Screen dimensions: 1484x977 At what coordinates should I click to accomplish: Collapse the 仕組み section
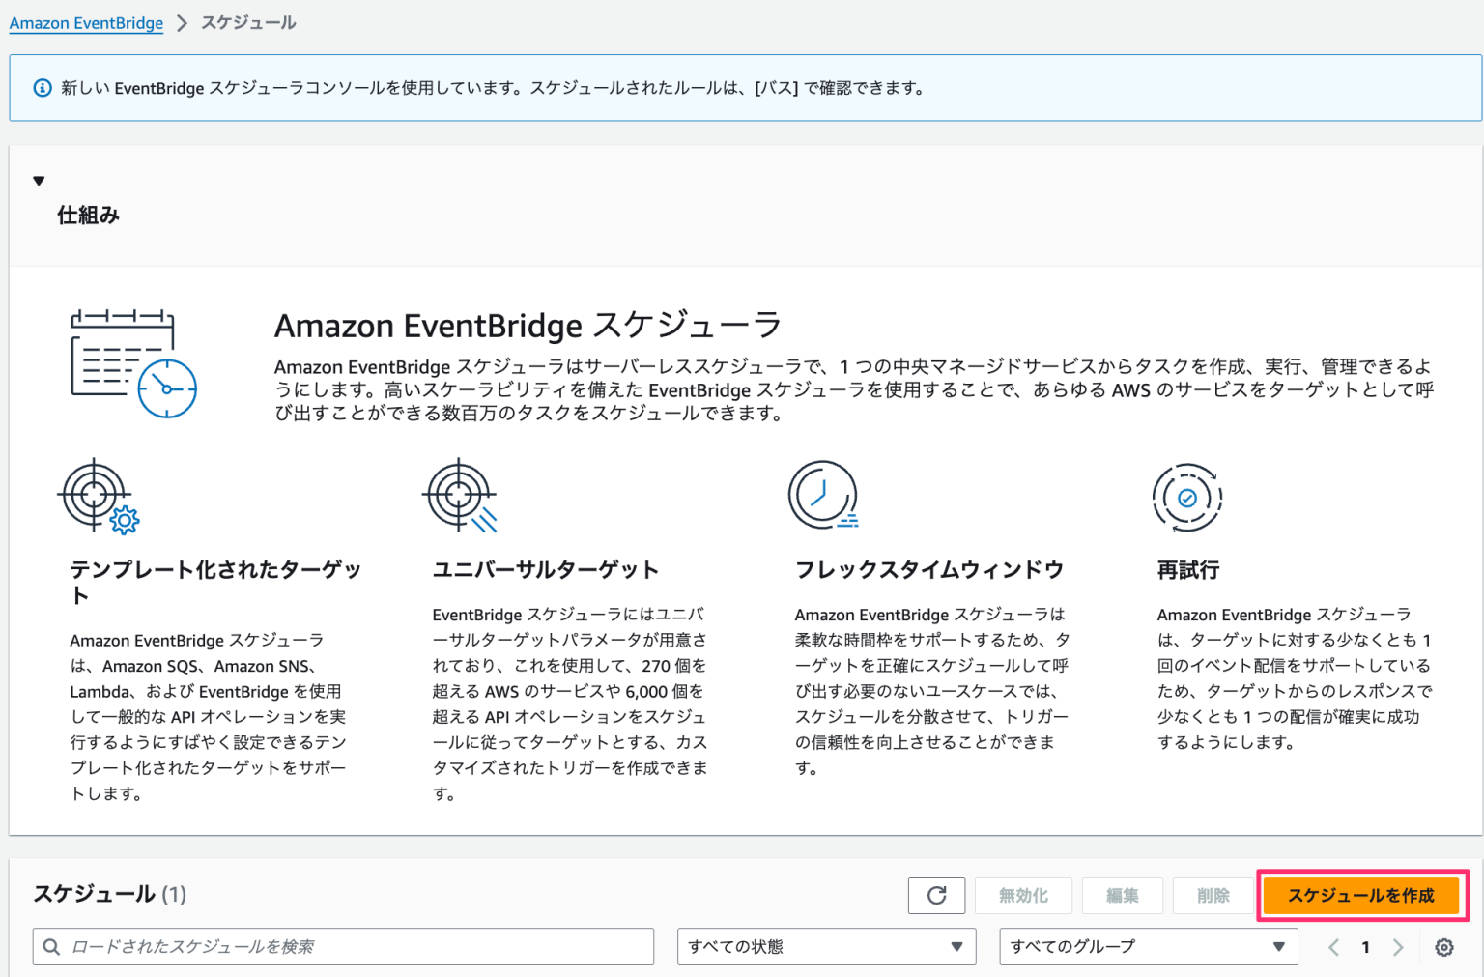point(39,180)
